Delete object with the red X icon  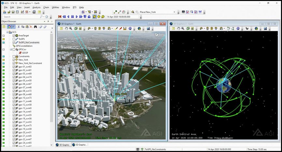pos(31,27)
